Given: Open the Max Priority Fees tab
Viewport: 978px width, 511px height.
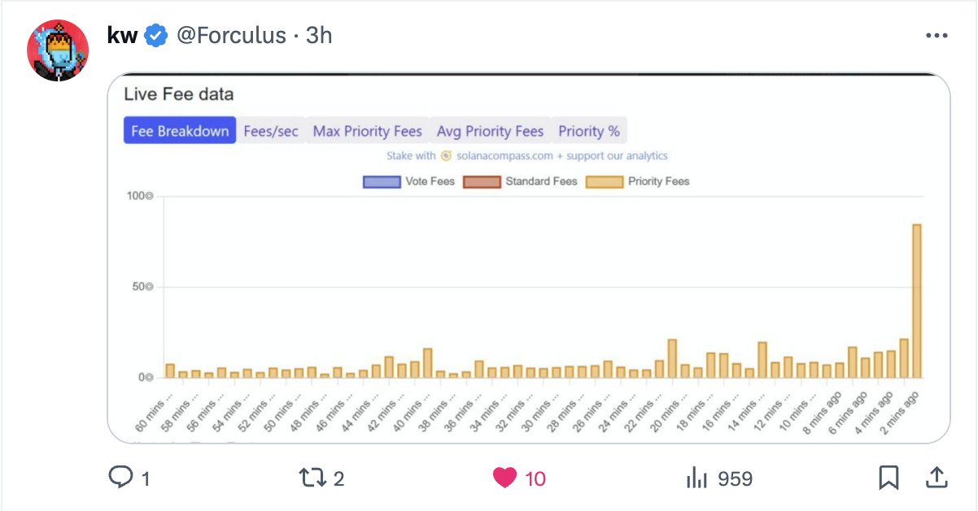Looking at the screenshot, I should tap(368, 131).
